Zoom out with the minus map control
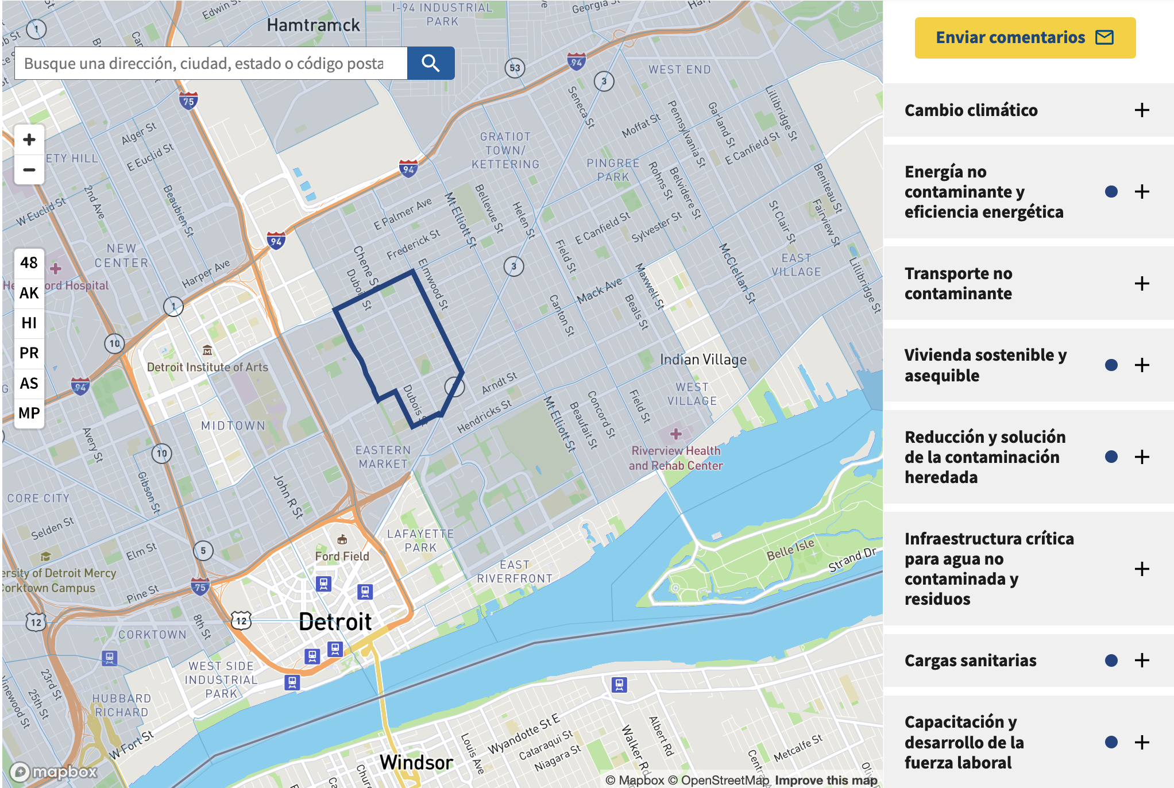This screenshot has width=1174, height=788. point(29,170)
